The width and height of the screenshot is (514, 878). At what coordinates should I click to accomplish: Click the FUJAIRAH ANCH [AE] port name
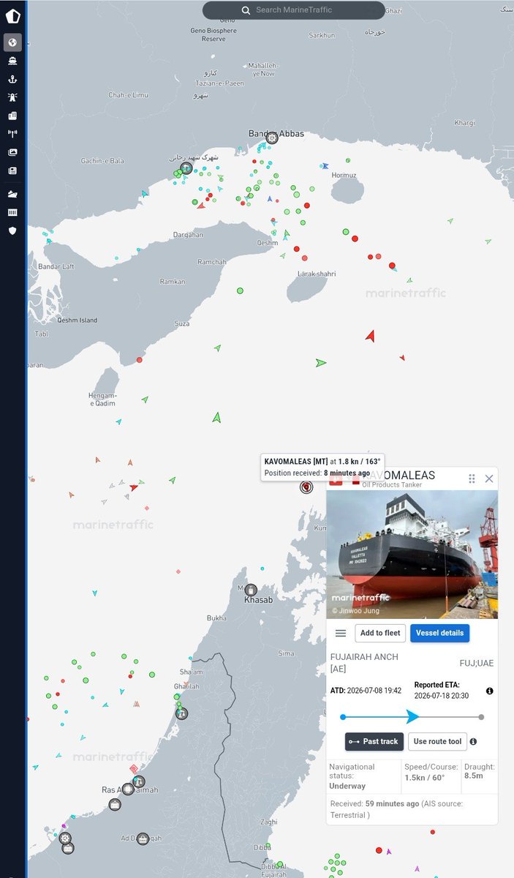364,663
